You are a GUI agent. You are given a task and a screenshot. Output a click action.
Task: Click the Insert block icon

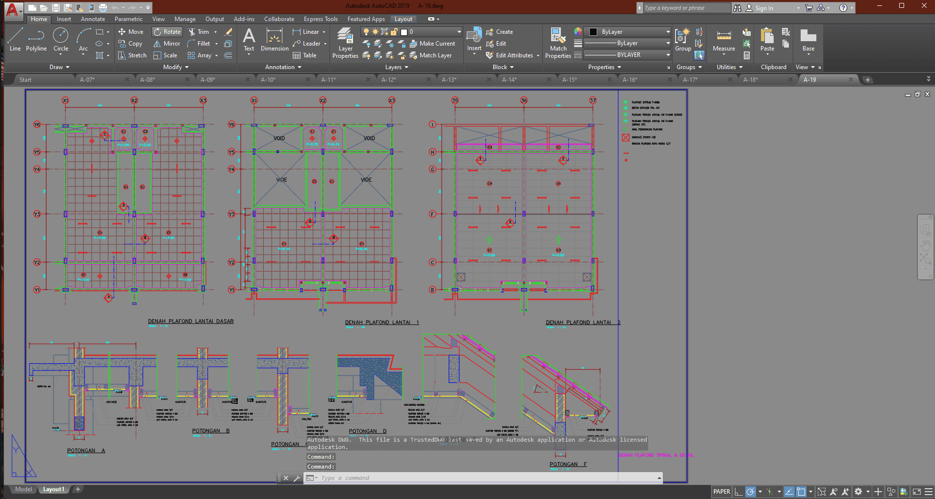[474, 39]
